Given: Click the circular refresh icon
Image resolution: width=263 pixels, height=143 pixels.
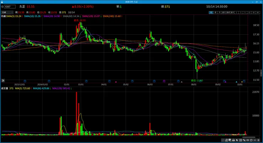Looking at the screenshot, I should [251, 140].
